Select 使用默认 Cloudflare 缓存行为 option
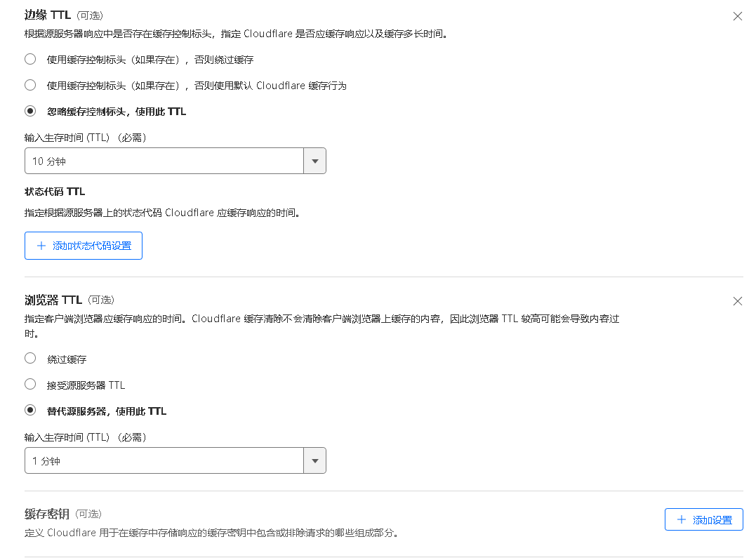Image resolution: width=756 pixels, height=558 pixels. coord(29,85)
